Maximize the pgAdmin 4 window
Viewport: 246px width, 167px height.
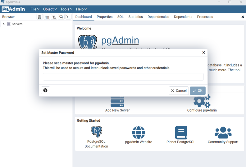coord(230,2)
